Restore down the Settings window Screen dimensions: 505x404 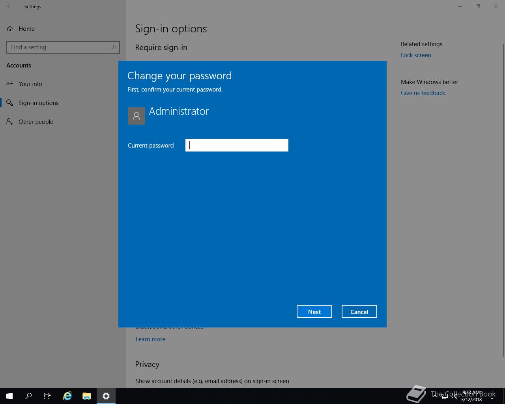point(478,6)
